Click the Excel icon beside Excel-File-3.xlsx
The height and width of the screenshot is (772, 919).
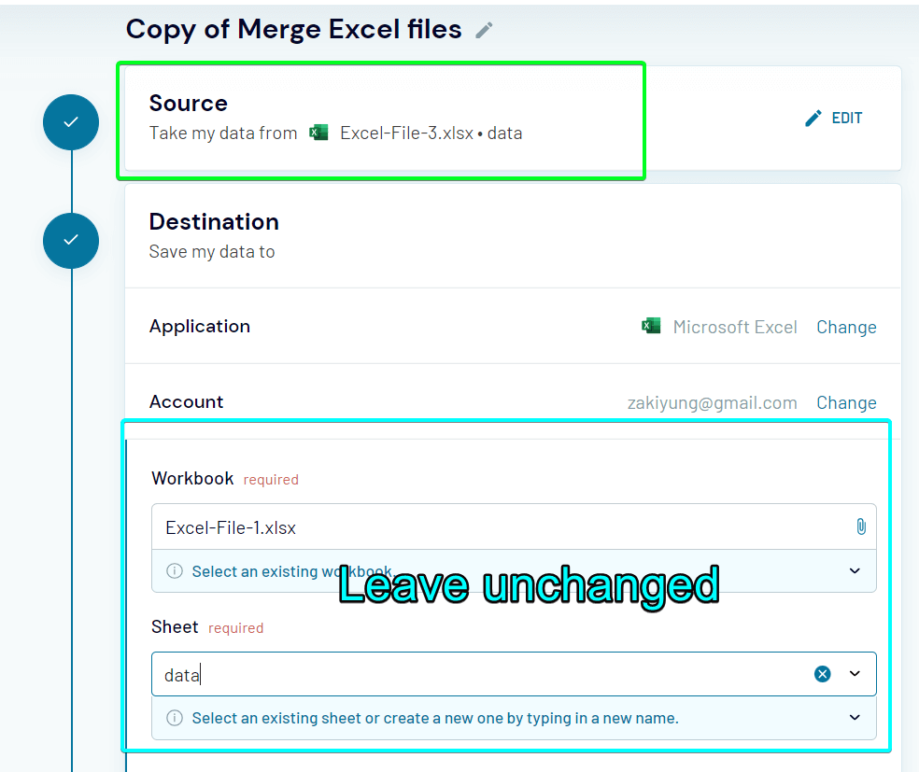click(x=318, y=132)
